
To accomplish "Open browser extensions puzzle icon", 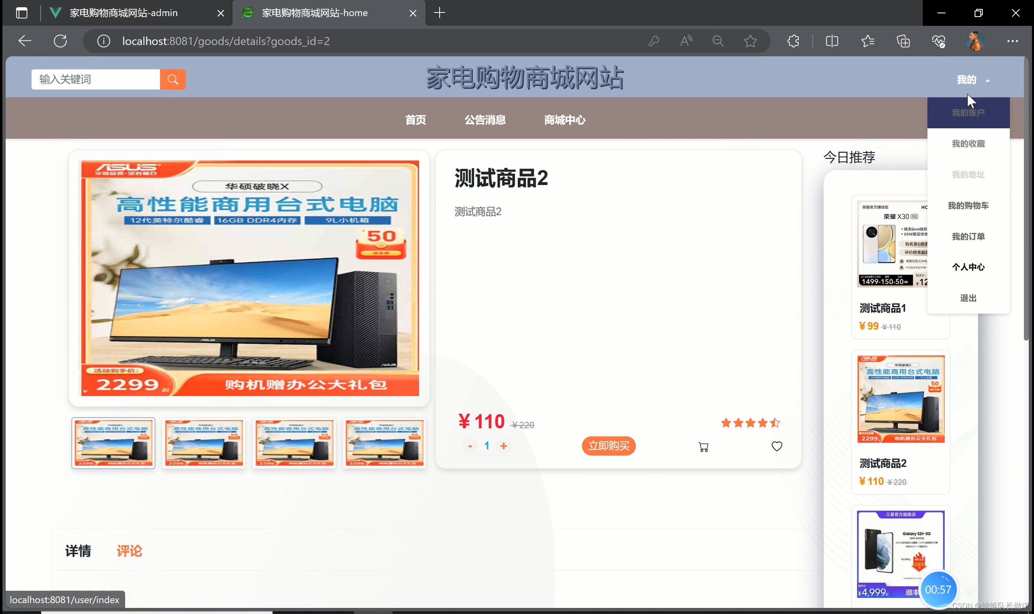I will coord(793,41).
